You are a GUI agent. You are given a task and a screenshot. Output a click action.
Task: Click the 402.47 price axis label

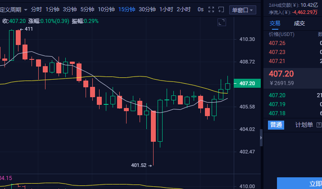point(247,152)
